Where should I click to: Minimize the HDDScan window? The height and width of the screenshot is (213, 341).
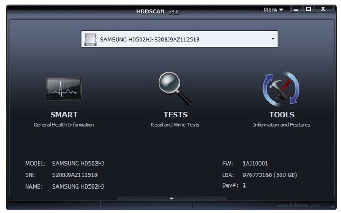pyautogui.click(x=296, y=10)
